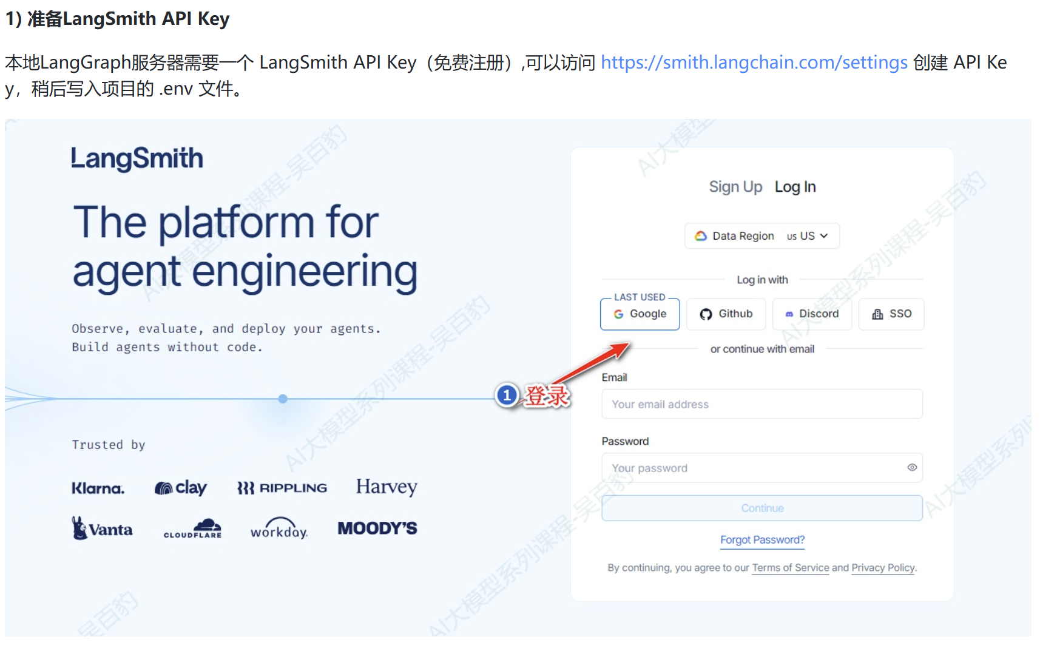This screenshot has height=648, width=1040.
Task: Click the LangSmith logo
Action: point(137,159)
